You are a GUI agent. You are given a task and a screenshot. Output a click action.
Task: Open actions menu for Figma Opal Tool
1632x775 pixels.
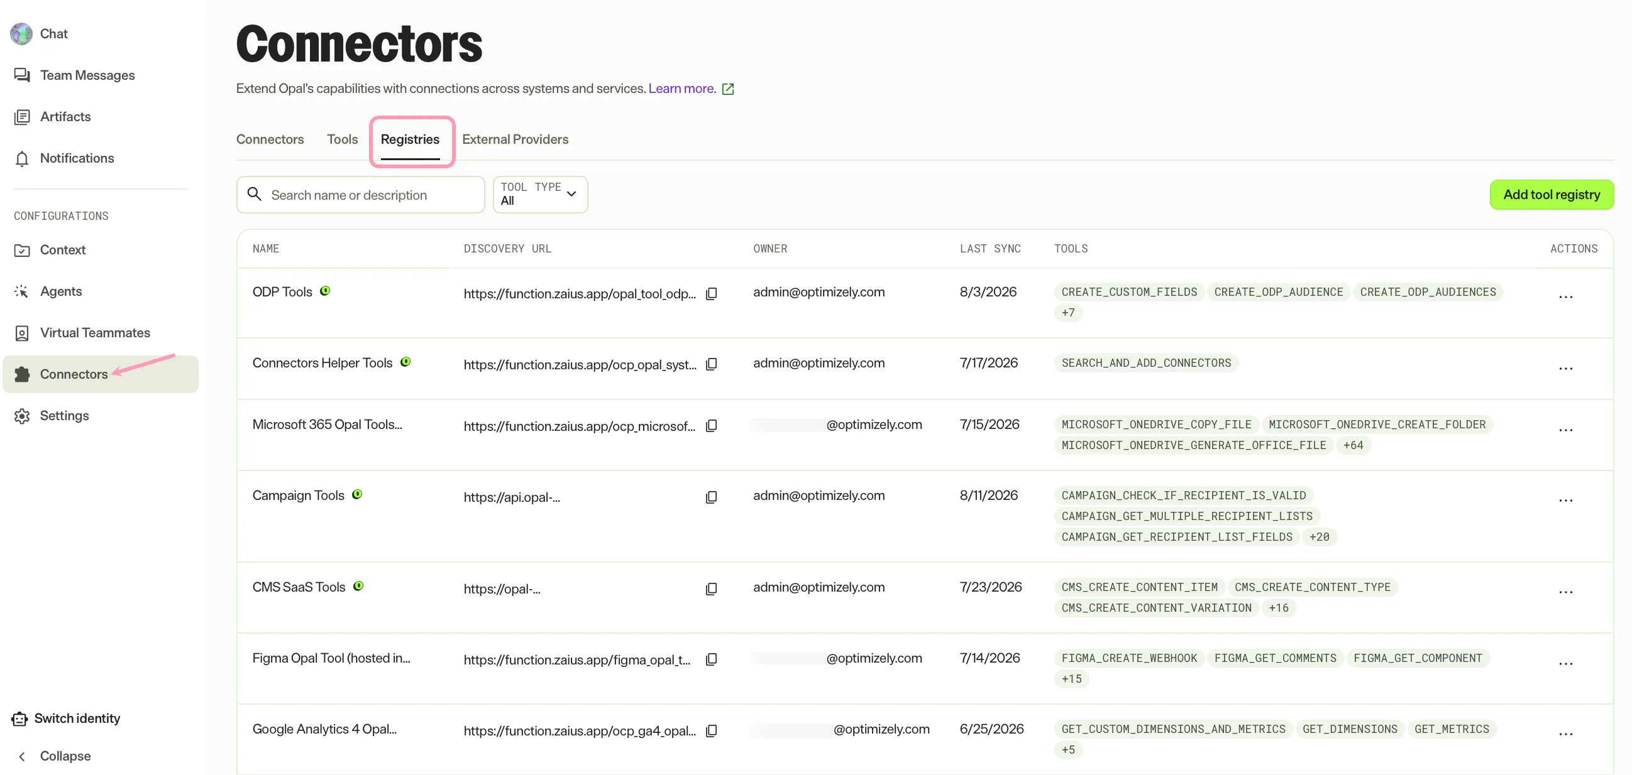(x=1565, y=664)
